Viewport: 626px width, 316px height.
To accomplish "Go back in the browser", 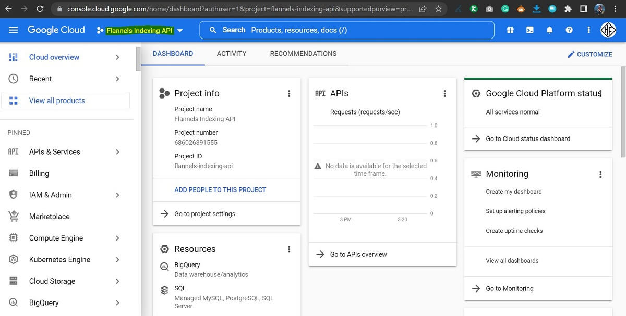I will click(8, 9).
